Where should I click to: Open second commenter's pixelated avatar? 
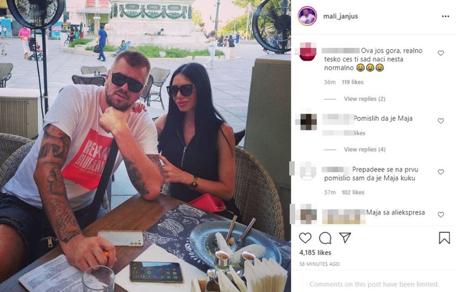(x=308, y=121)
